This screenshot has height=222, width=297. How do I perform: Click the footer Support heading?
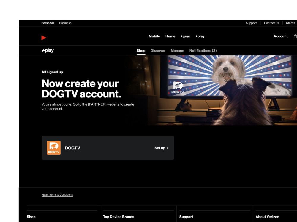pos(186,217)
